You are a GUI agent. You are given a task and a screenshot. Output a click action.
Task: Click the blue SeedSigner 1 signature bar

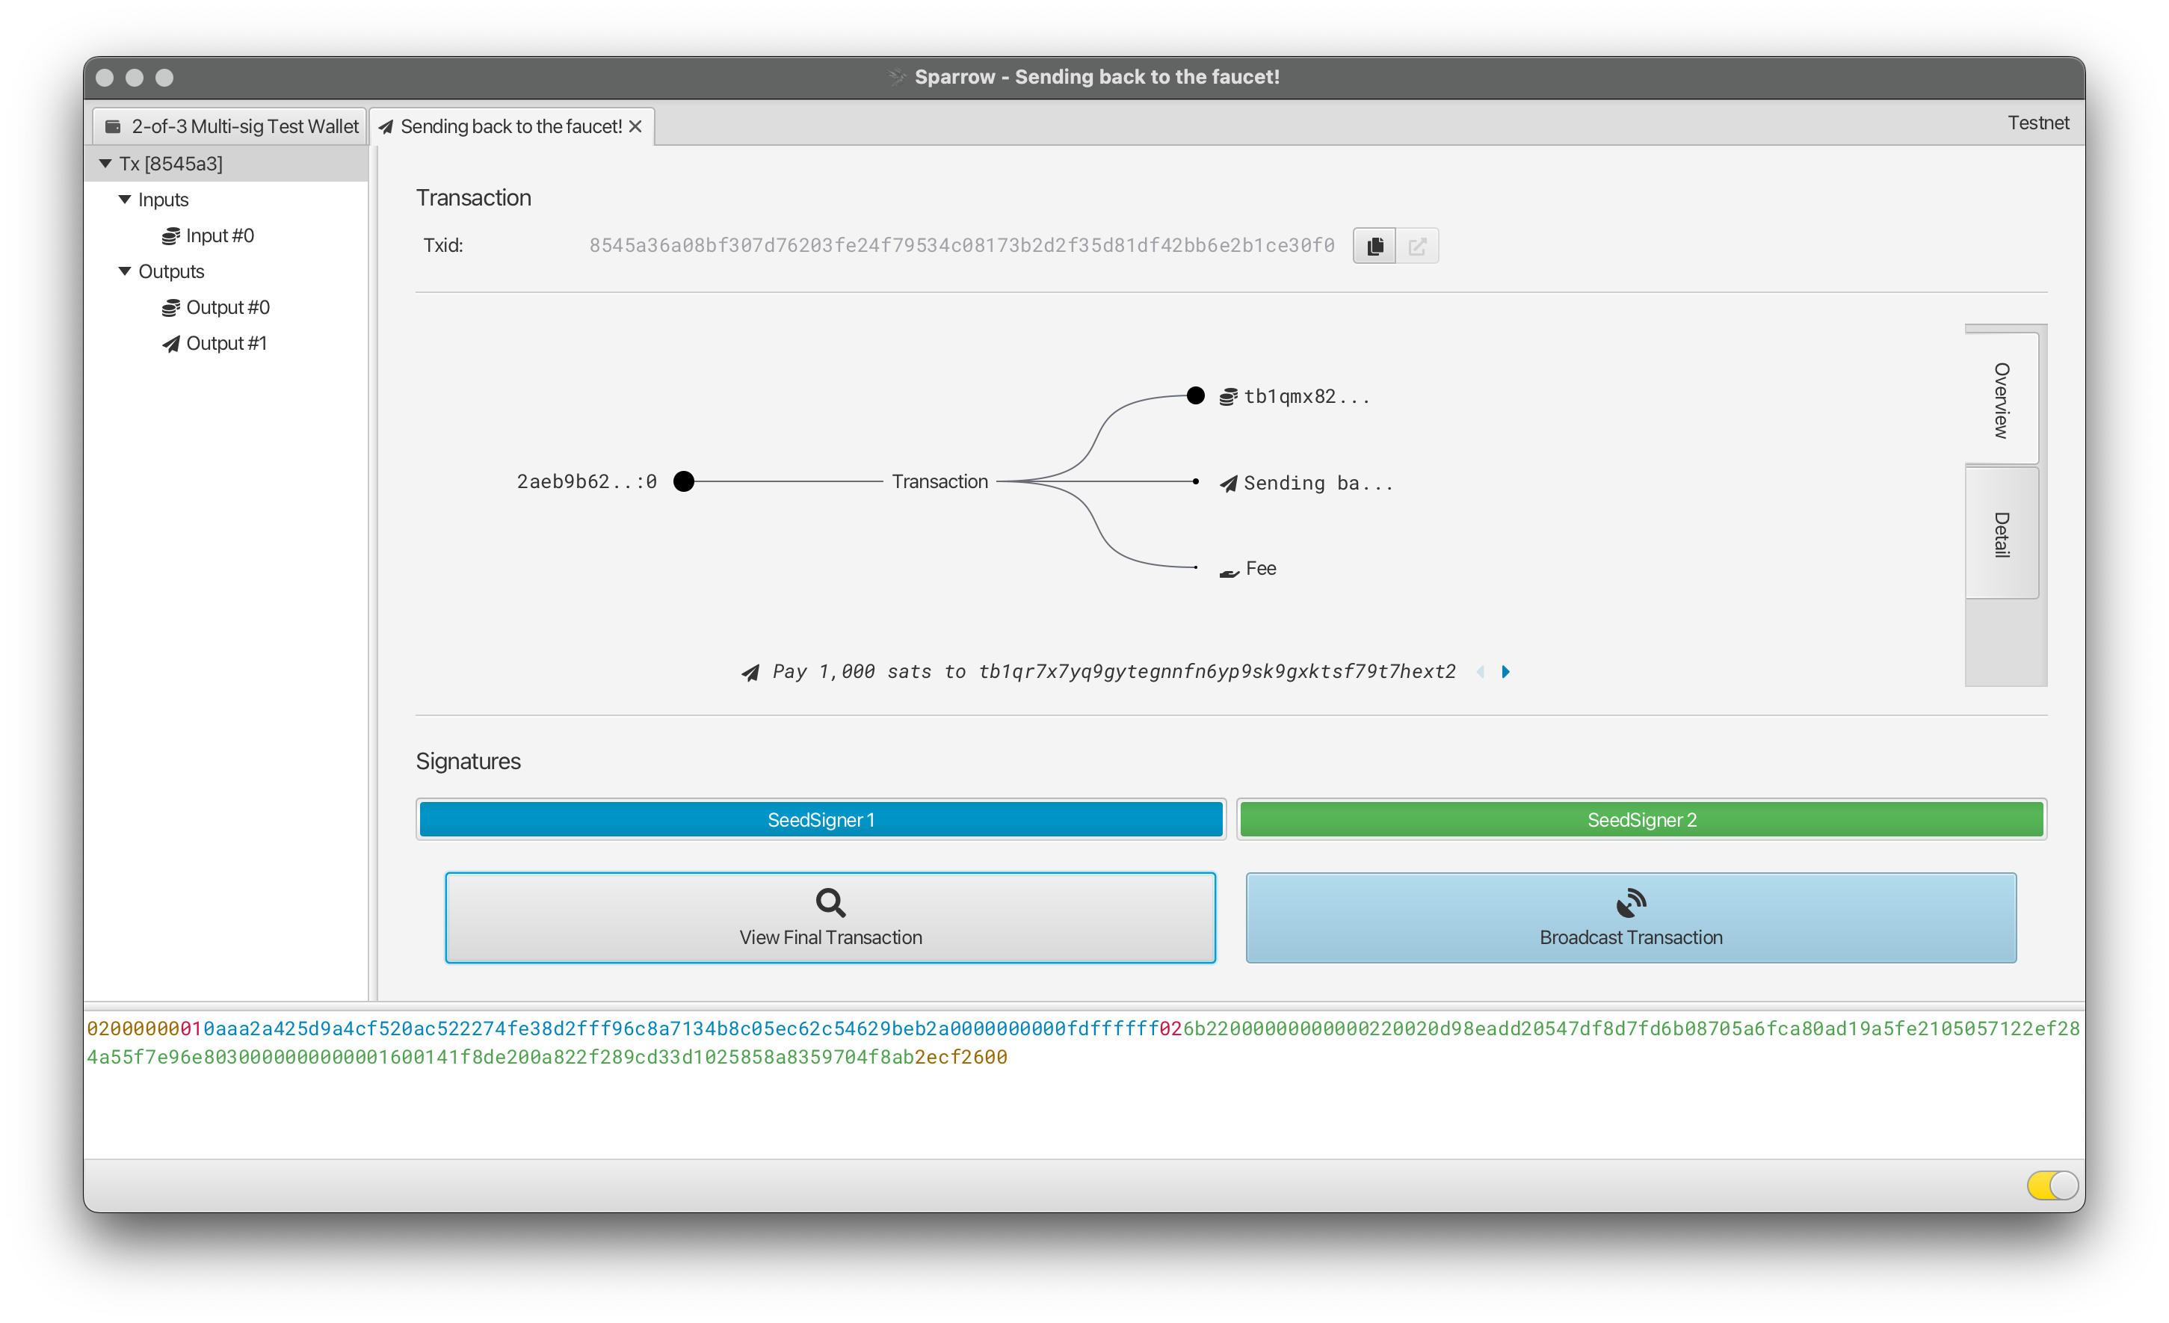(x=821, y=819)
